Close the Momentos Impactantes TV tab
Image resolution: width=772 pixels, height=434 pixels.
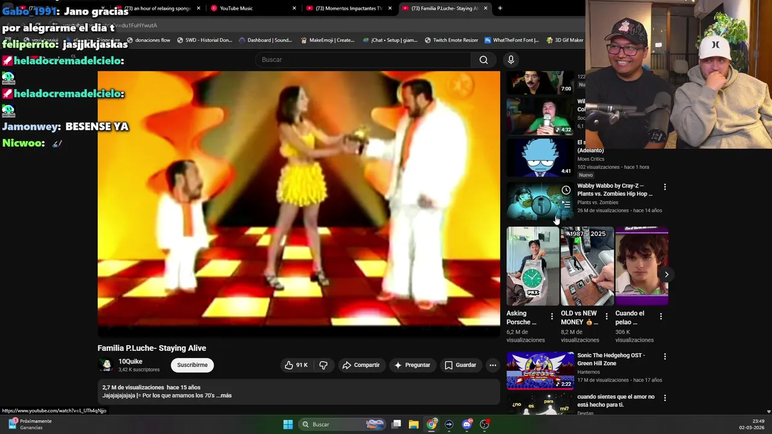coord(390,8)
